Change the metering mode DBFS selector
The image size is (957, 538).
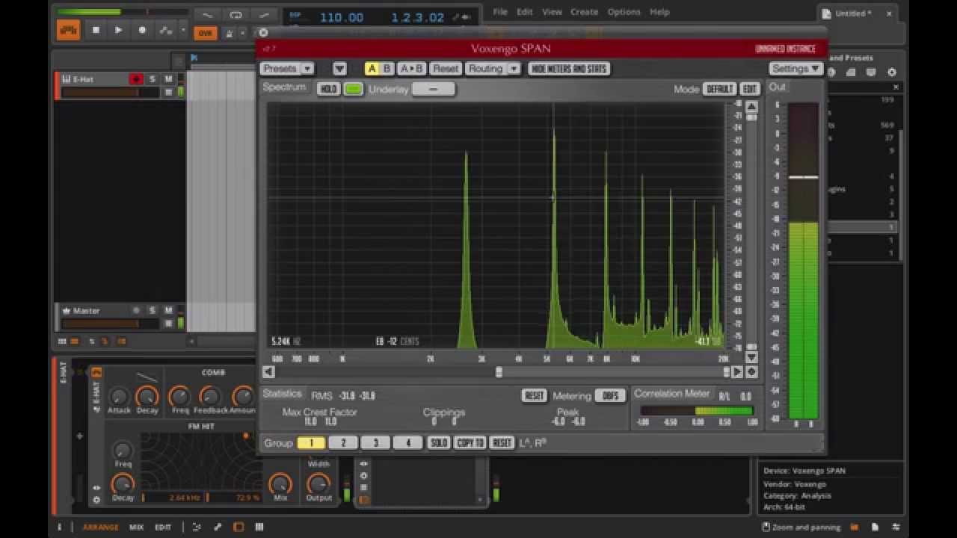610,396
